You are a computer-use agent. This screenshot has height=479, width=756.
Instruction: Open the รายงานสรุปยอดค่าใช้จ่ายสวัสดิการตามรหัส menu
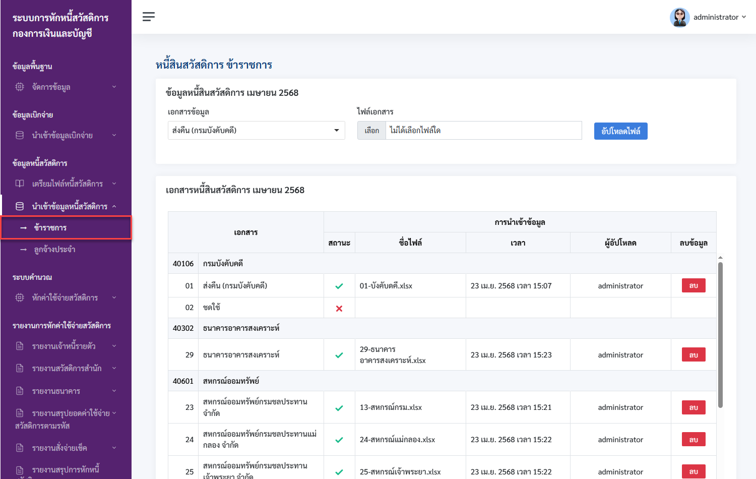(66, 419)
